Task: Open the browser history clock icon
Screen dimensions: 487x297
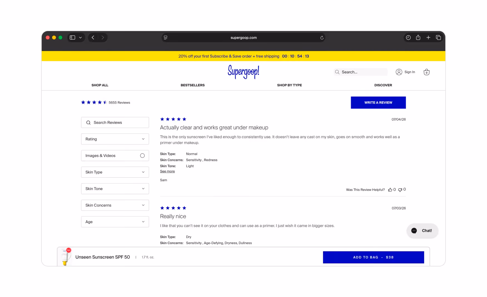Action: pos(408,37)
